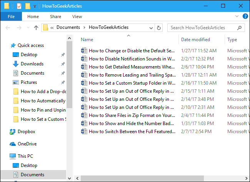Click in the Search HowToGeekArticles field
Viewport: 250px width, 182px height.
(202, 27)
